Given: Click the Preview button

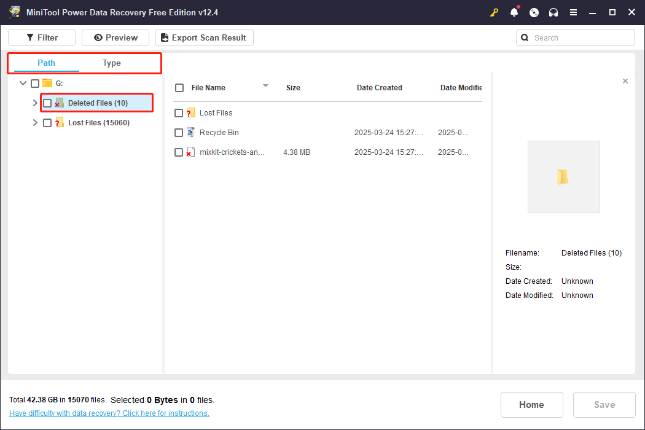Looking at the screenshot, I should [115, 37].
